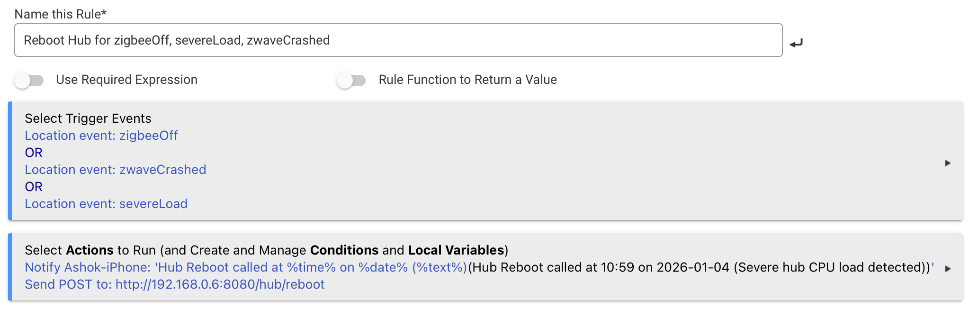Enable Rule Function to Return a Value switch
Screen dimensions: 969x310
point(351,81)
